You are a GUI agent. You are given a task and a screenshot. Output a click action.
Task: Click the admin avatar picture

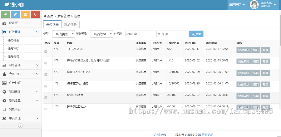[254, 5]
